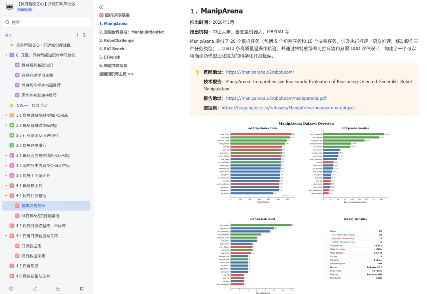Expand the 3.2 国内外主流具身公司及产品 arrow
This screenshot has height=294, width=427.
[x=6, y=166]
